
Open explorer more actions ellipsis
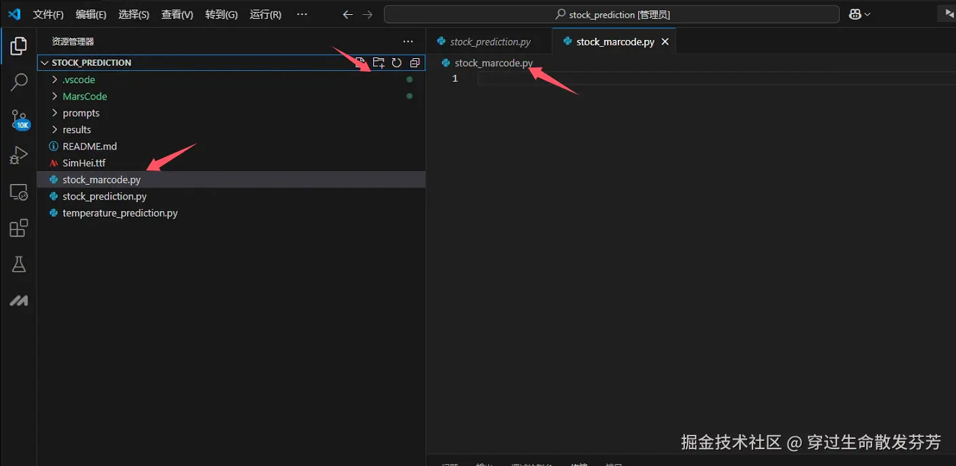(x=408, y=41)
